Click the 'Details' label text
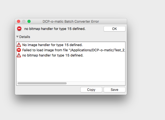 [x=25, y=37]
